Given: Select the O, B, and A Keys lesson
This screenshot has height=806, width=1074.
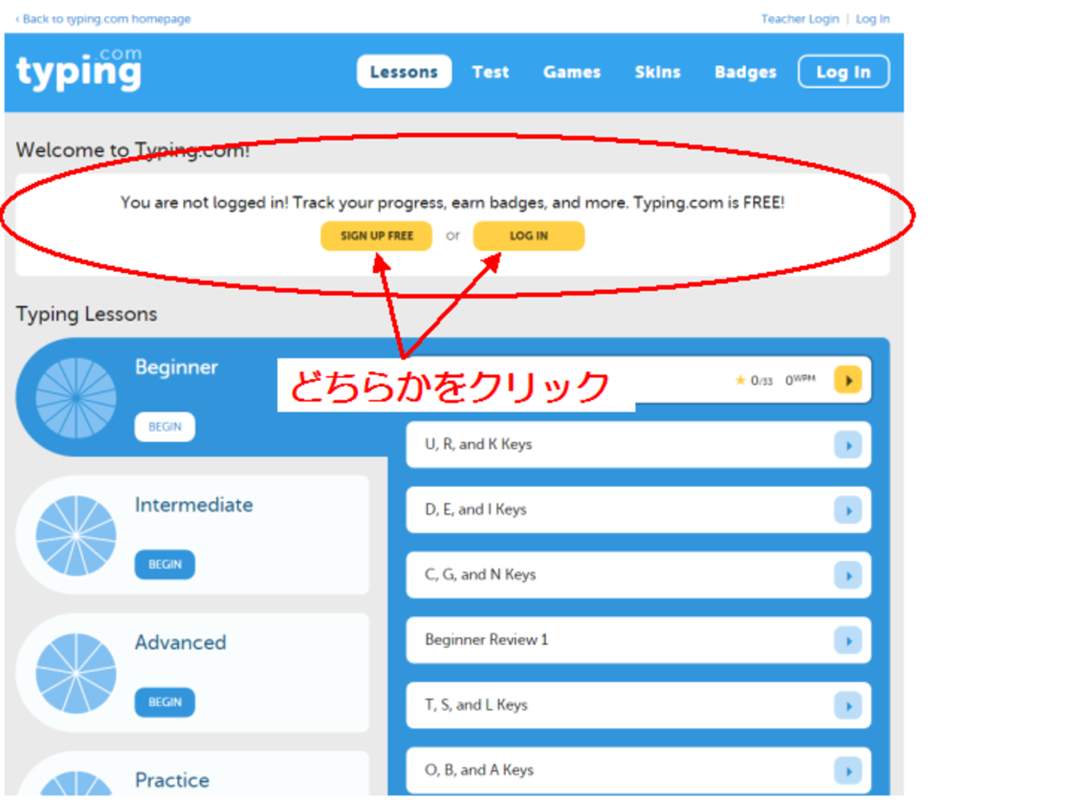Looking at the screenshot, I should 639,770.
